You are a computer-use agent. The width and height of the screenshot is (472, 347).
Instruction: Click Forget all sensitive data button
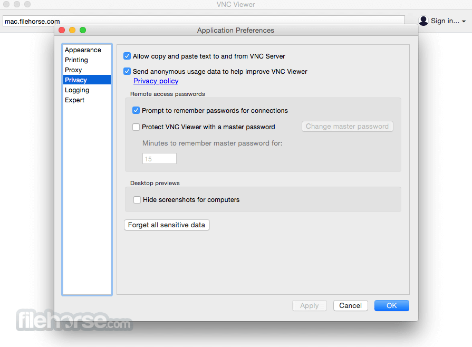pos(167,225)
